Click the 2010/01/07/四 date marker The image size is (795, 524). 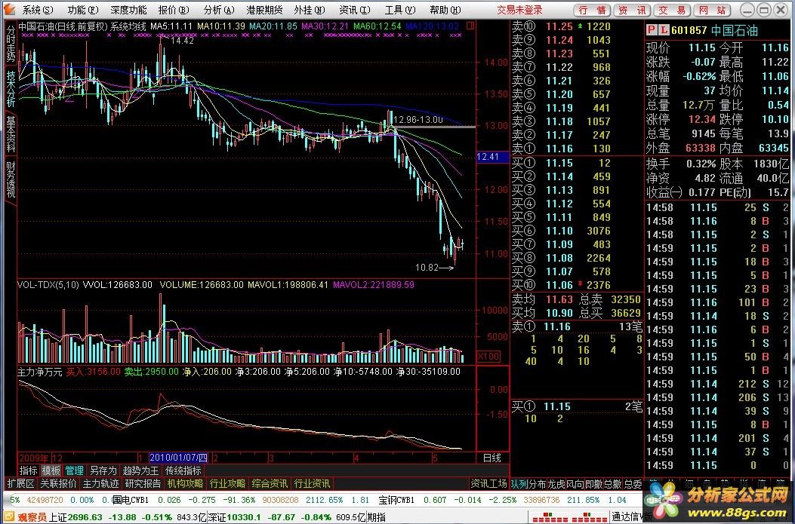(x=179, y=458)
